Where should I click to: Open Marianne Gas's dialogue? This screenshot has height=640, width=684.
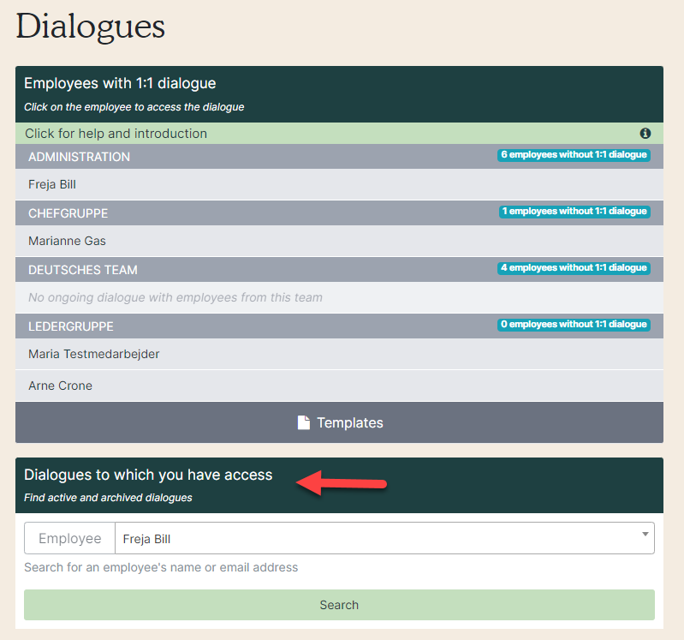pos(67,241)
